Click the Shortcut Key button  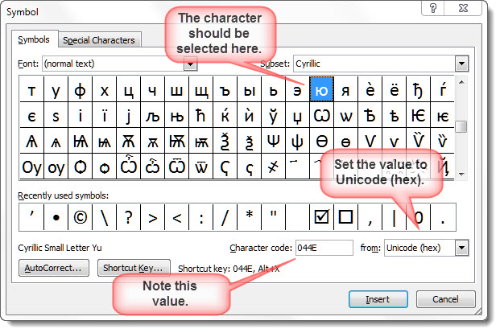(134, 268)
